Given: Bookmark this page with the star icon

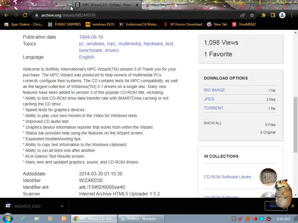Looking at the screenshot, I should (252, 15).
